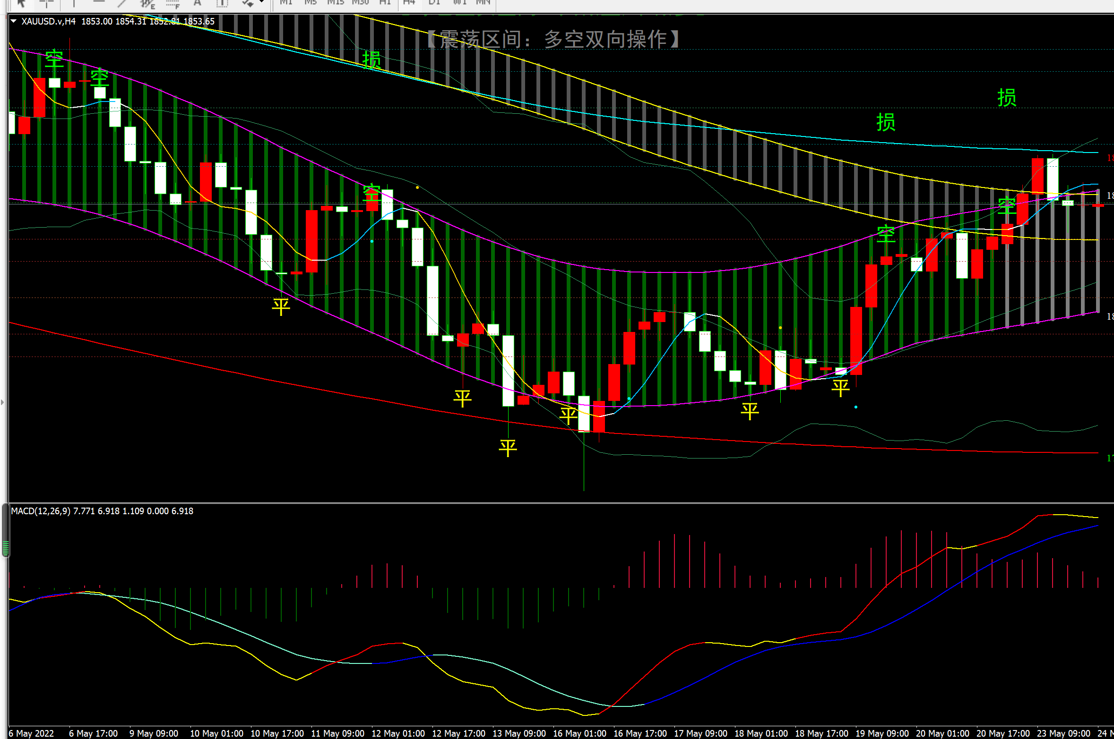This screenshot has width=1114, height=739.
Task: Activate the crosshair tool
Action: tap(46, 3)
